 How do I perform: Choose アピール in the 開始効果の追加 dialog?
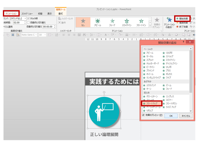(148, 53)
